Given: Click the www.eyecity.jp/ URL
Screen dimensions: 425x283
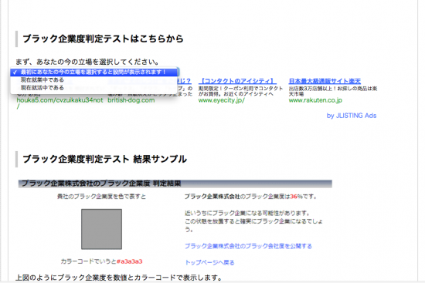Looking at the screenshot, I should (222, 100).
